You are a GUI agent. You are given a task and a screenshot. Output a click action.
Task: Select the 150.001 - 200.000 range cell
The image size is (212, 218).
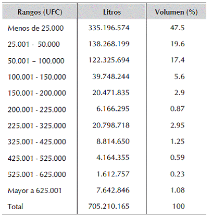tap(37, 93)
